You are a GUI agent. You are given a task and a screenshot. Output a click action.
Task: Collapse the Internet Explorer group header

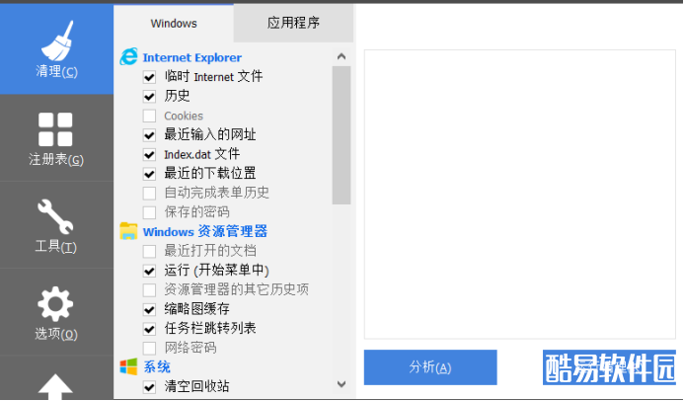click(191, 58)
